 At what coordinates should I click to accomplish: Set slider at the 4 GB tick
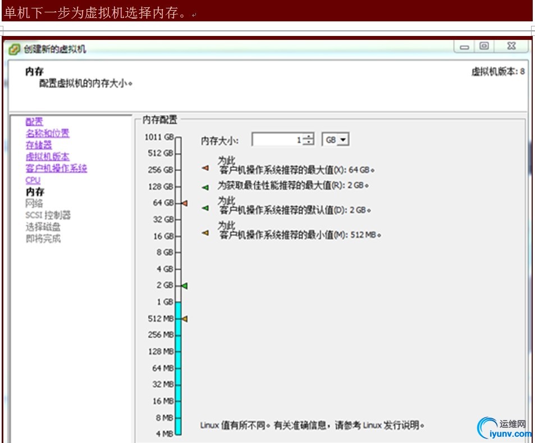178,269
